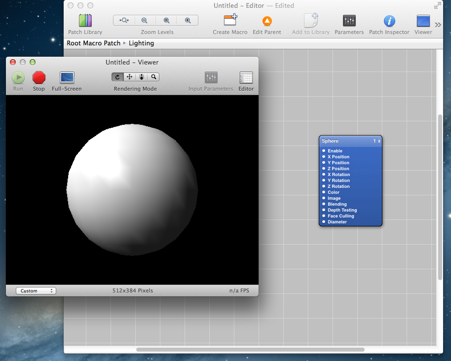451x361 pixels.
Task: Toggle the move crosshair rendering mode
Action: [129, 77]
